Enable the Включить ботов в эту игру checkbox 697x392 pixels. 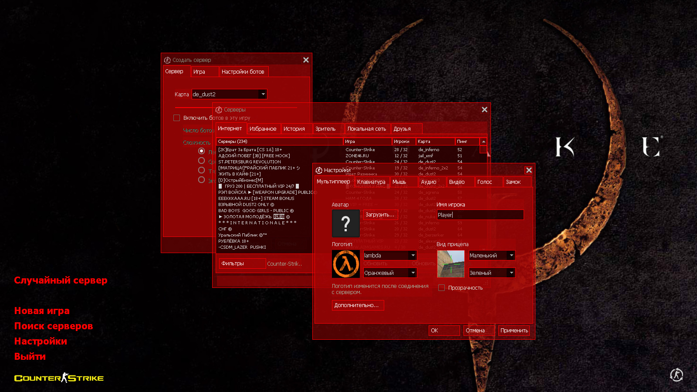point(177,118)
